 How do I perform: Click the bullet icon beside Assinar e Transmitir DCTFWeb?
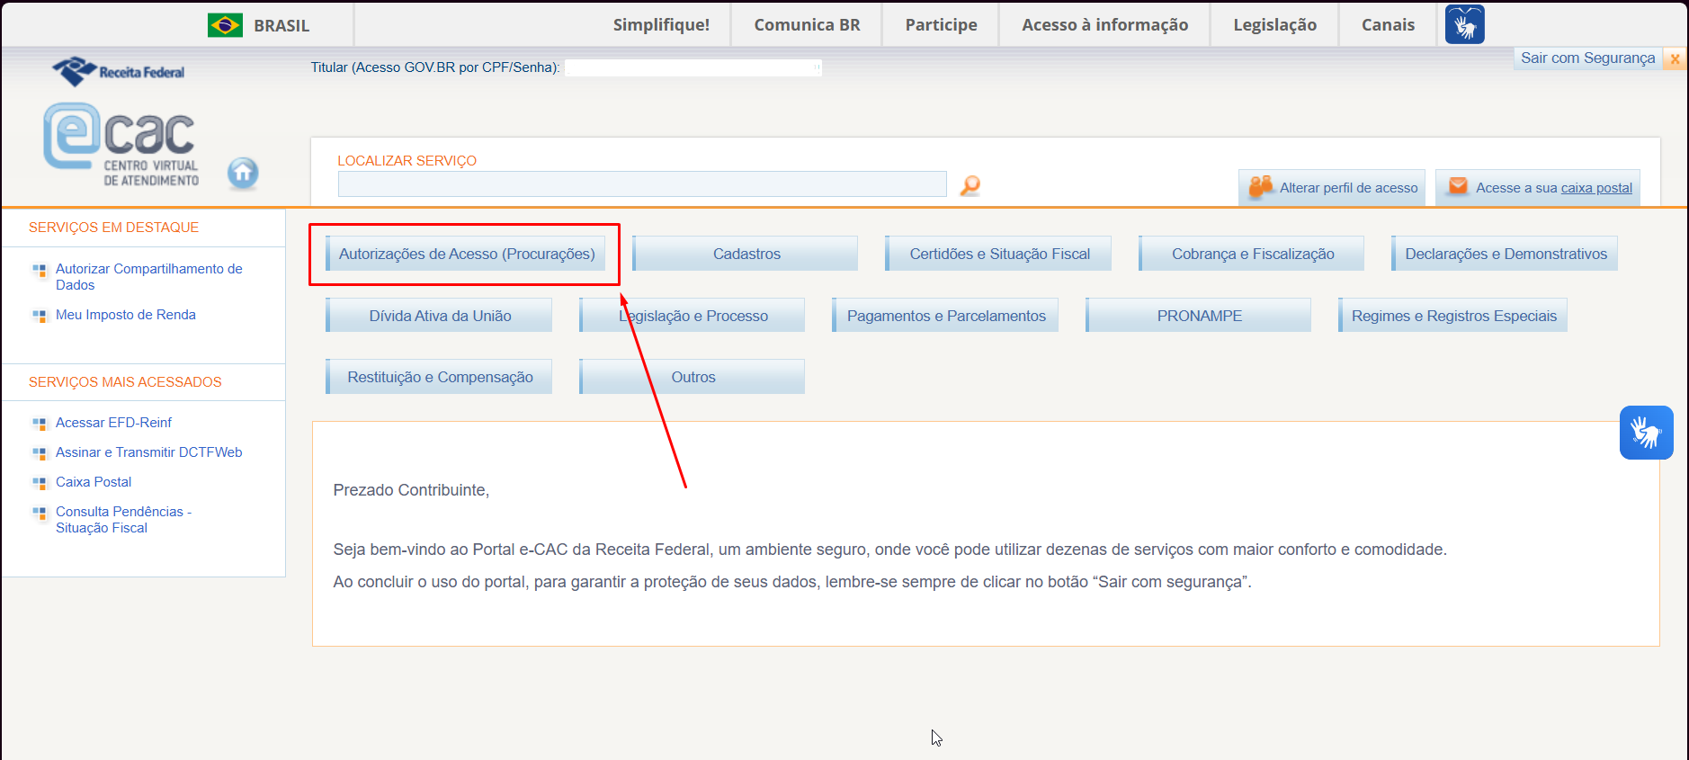click(x=40, y=453)
